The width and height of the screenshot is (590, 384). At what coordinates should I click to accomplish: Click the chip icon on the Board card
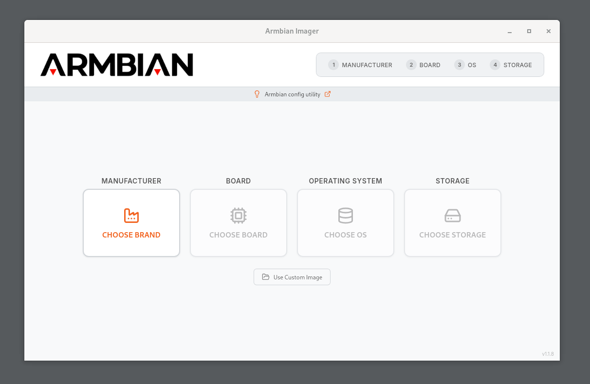coord(239,215)
